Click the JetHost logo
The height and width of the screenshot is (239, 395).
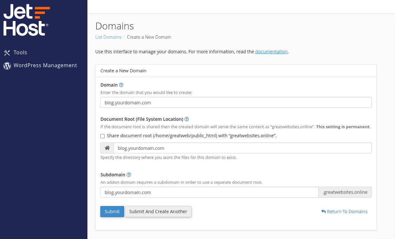tap(27, 20)
